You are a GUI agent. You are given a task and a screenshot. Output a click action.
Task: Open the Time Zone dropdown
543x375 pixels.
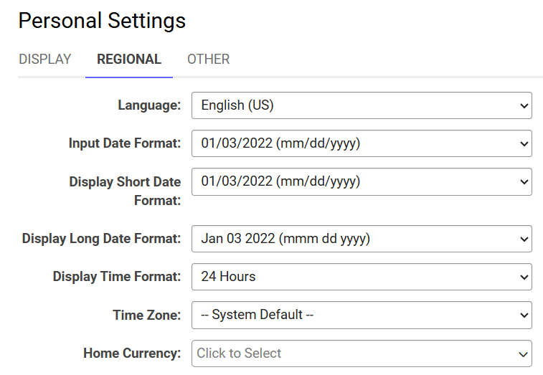(362, 315)
